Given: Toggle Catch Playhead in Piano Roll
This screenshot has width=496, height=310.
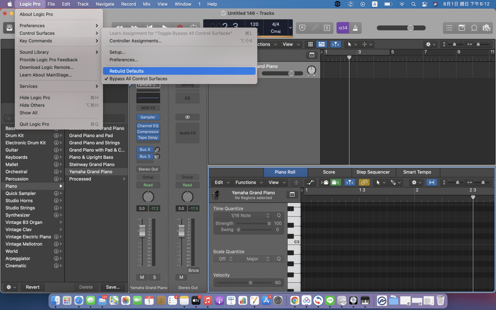Looking at the screenshot, I should [x=350, y=182].
